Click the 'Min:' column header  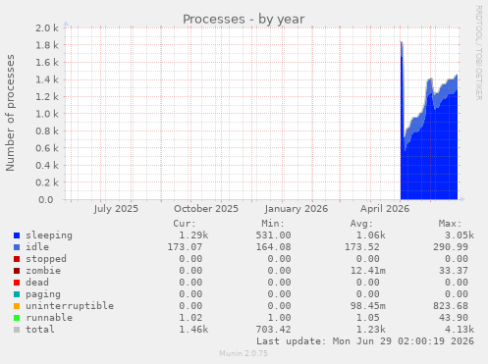pyautogui.click(x=273, y=224)
